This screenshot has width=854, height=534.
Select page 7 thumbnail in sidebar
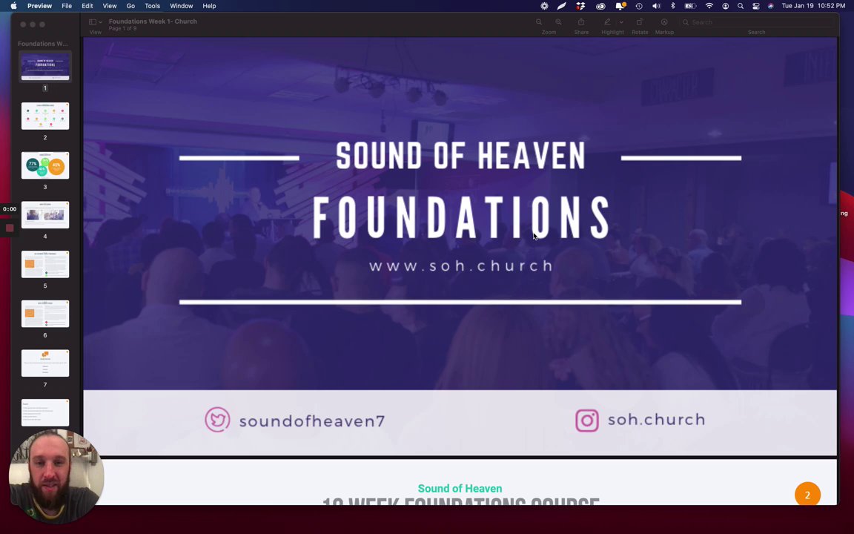click(45, 363)
